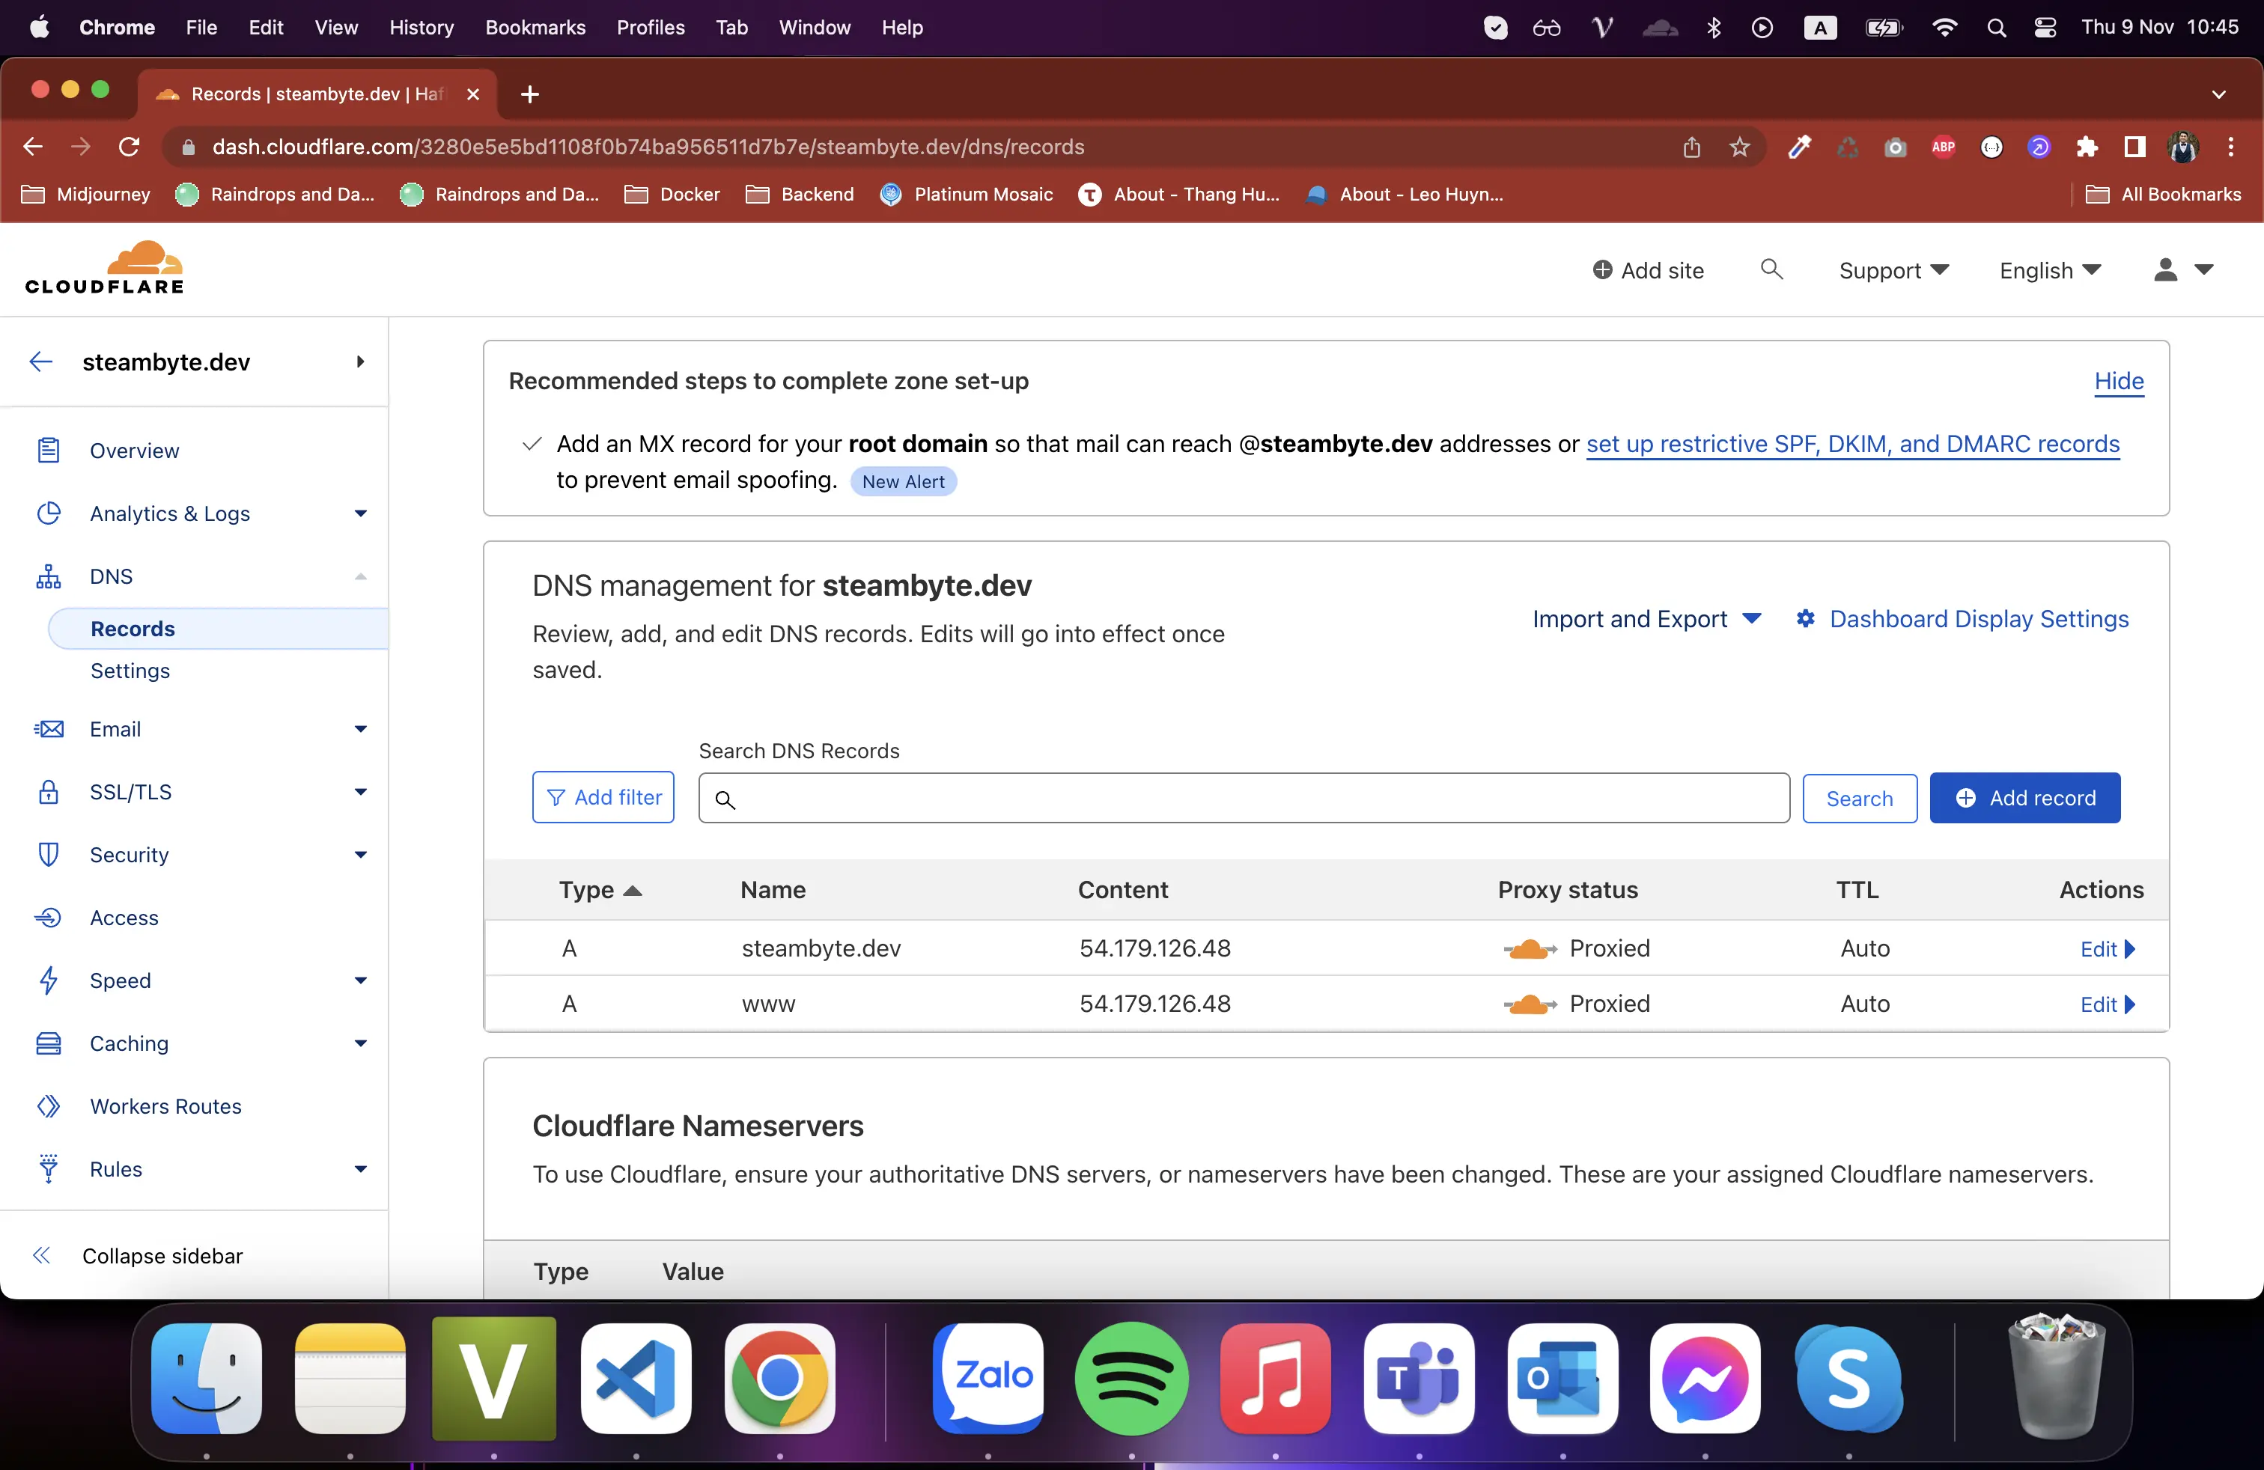Viewport: 2264px width, 1470px height.
Task: Open the History menu in menu bar
Action: tap(422, 28)
